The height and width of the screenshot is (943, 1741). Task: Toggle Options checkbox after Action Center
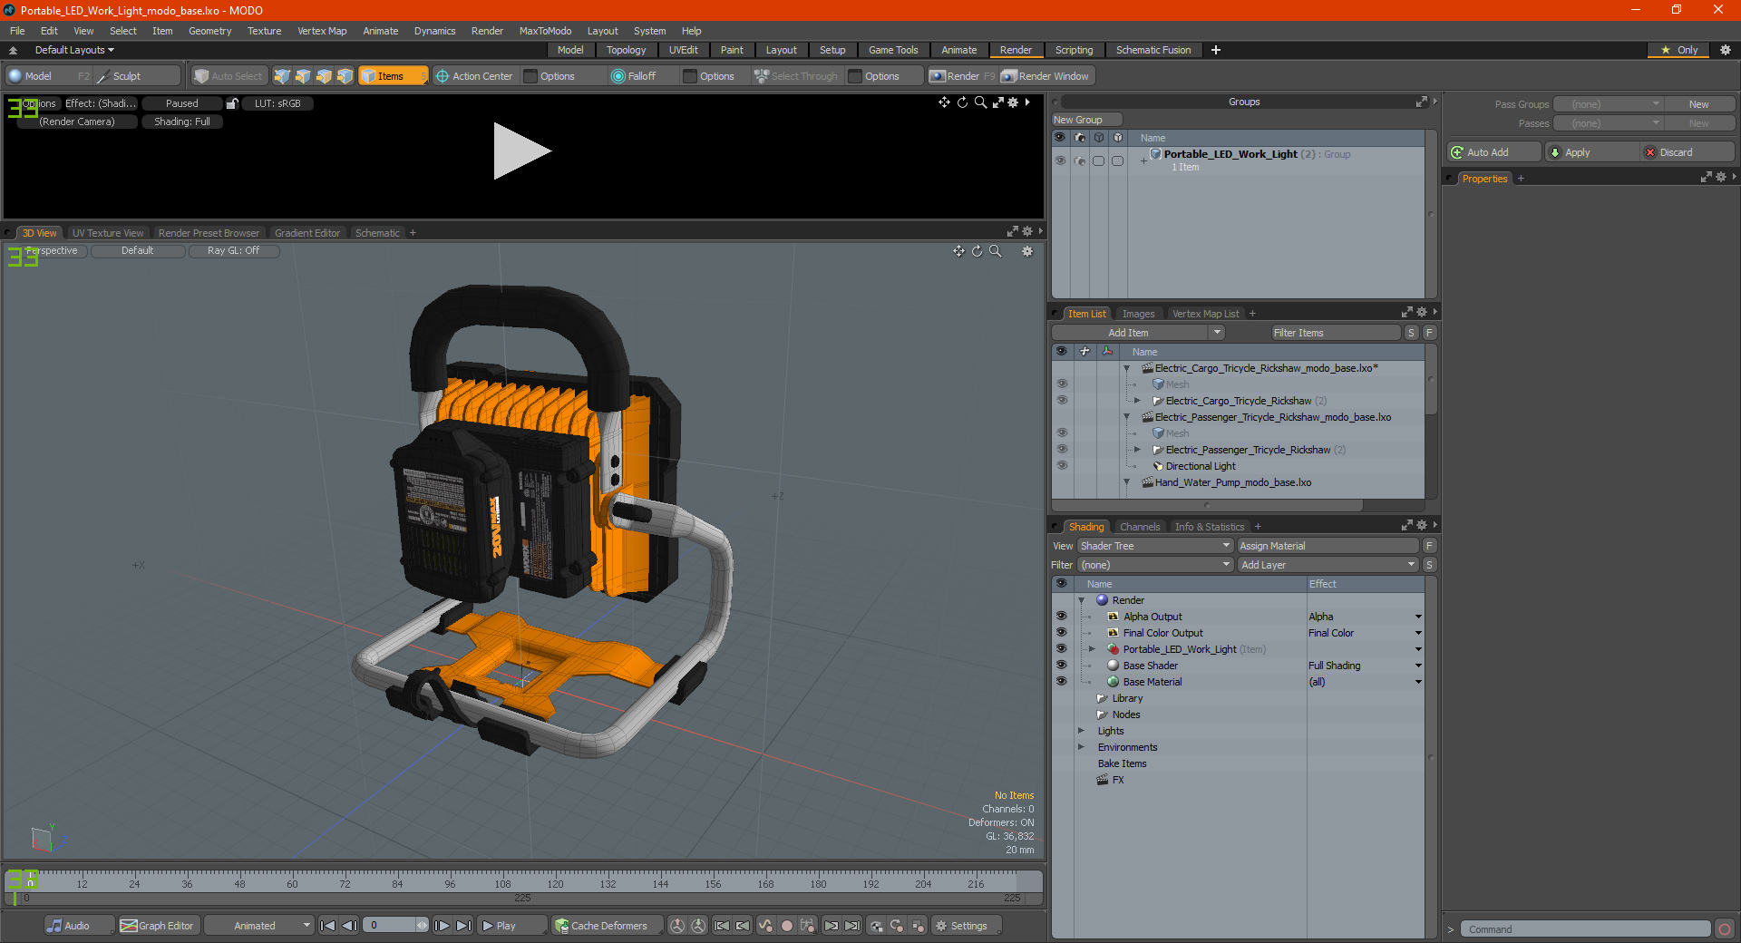click(531, 76)
